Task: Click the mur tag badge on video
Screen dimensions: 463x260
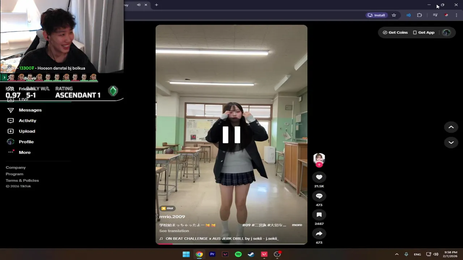Action: pyautogui.click(x=167, y=208)
